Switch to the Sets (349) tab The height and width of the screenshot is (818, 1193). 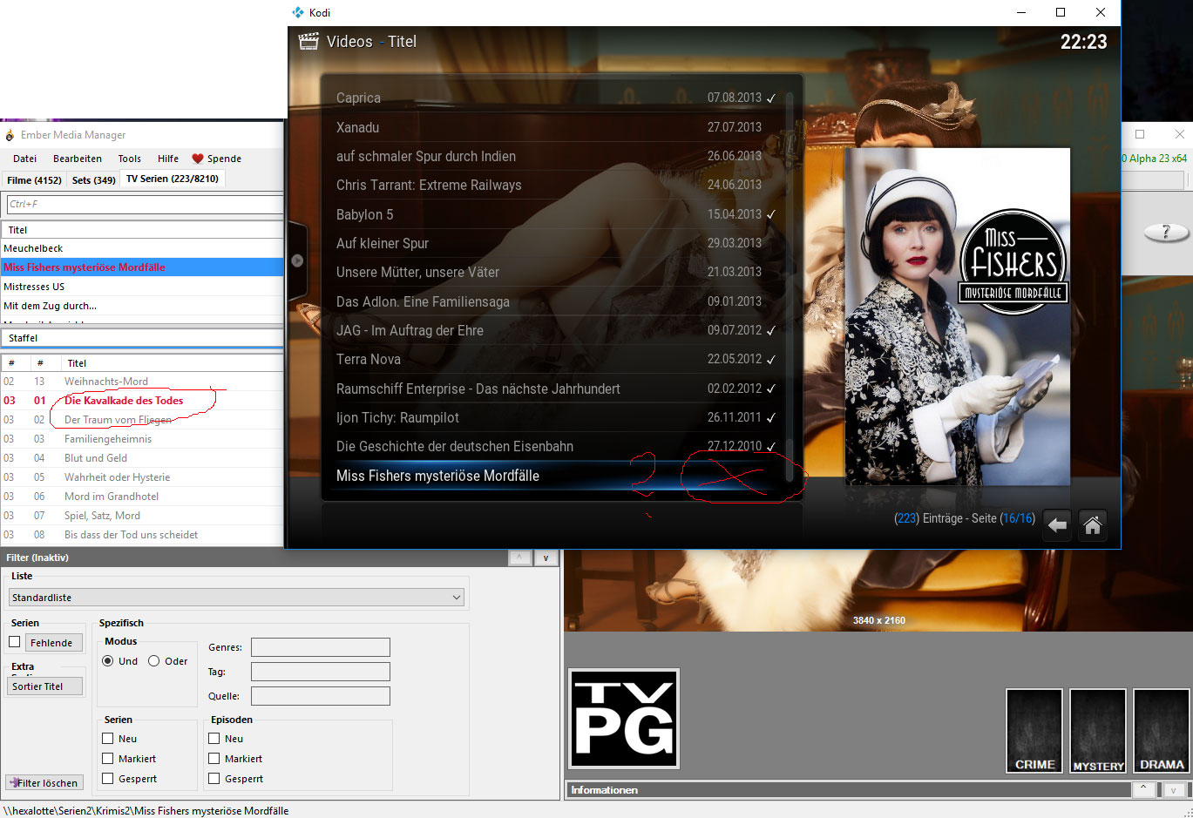(x=93, y=180)
